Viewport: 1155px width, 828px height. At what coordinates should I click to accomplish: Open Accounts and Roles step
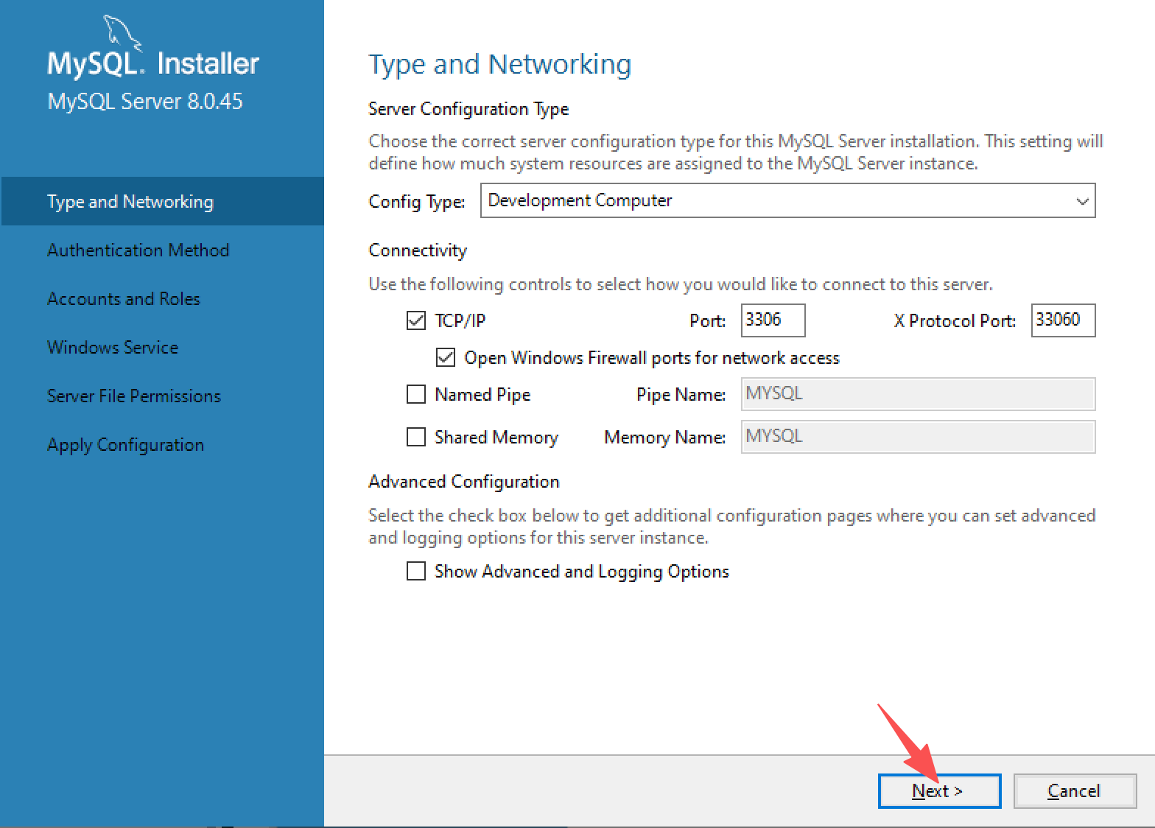click(x=162, y=298)
